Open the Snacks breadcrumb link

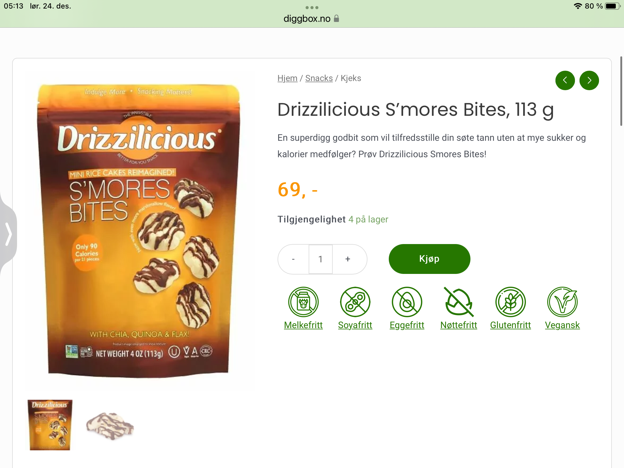pyautogui.click(x=319, y=78)
